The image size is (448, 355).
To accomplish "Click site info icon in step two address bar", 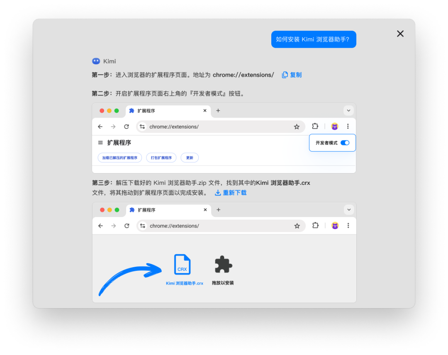I will click(142, 127).
